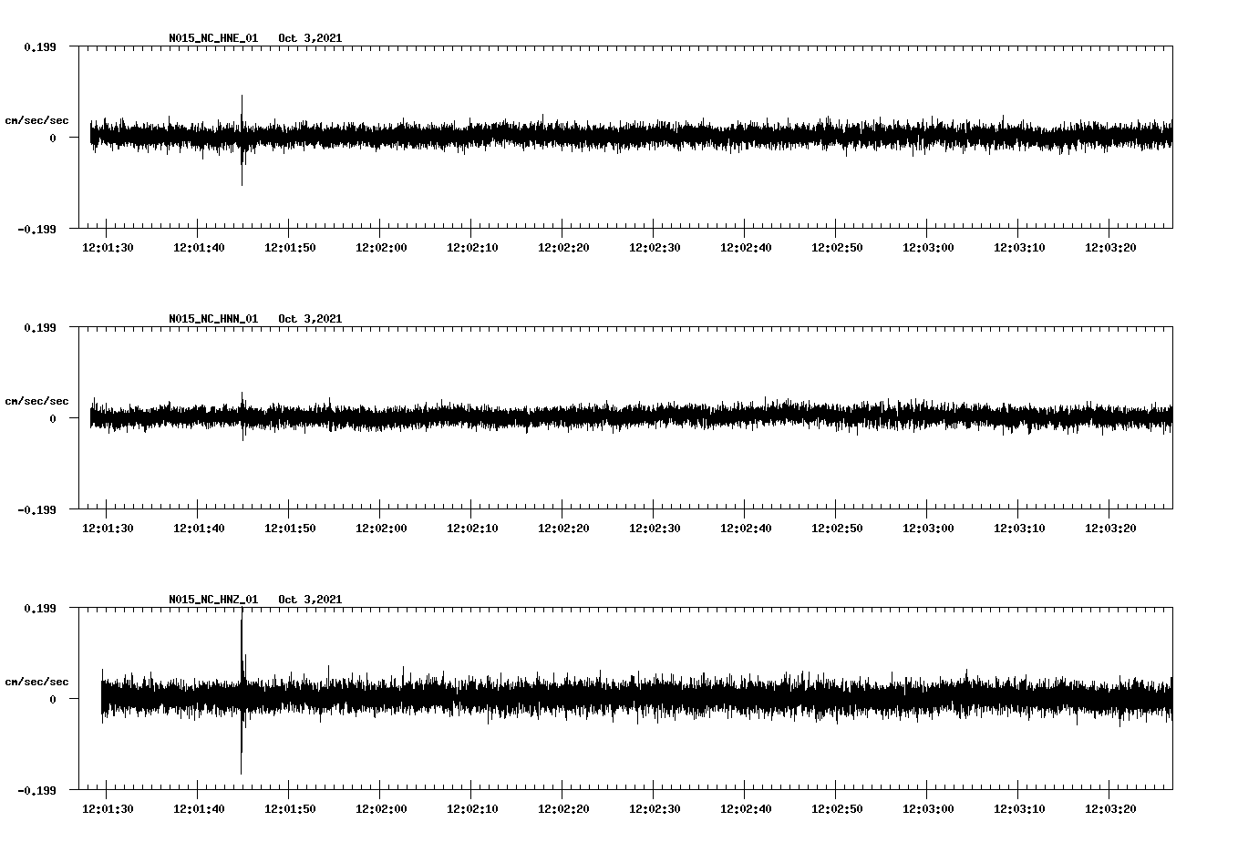Pick the 12:01:40 label under HNZ plot

(199, 809)
